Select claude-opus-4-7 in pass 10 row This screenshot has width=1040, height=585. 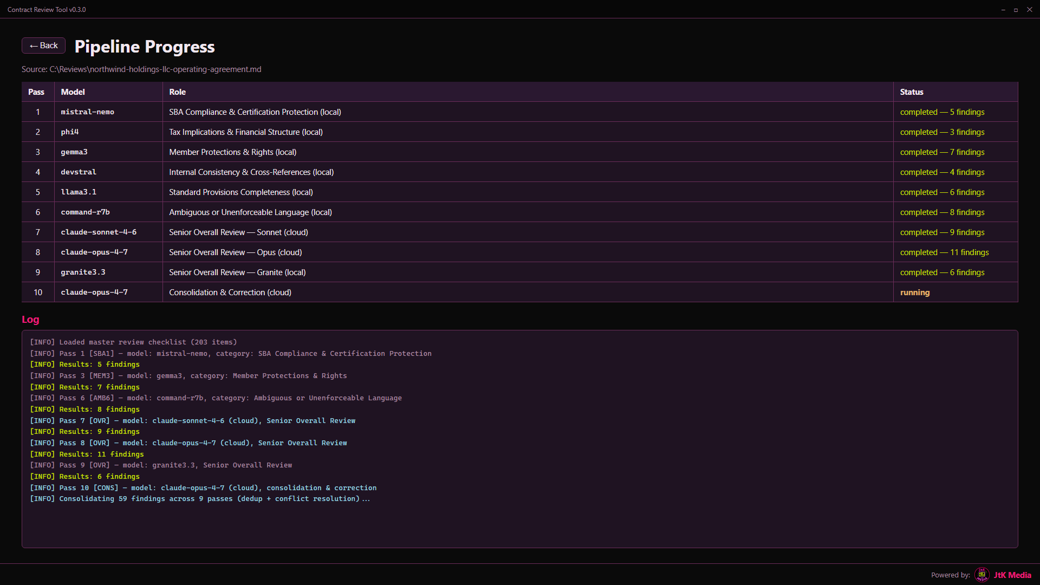pyautogui.click(x=108, y=292)
